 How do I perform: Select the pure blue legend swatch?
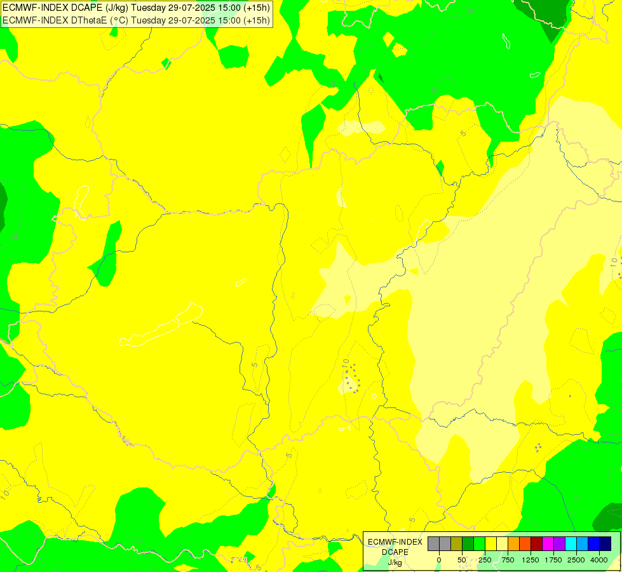pyautogui.click(x=594, y=543)
